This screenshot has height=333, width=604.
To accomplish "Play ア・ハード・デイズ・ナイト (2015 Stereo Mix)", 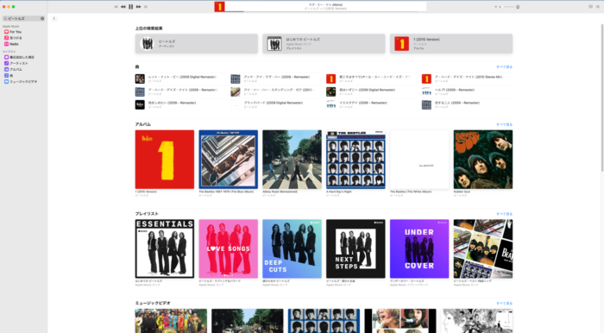I will tap(467, 79).
